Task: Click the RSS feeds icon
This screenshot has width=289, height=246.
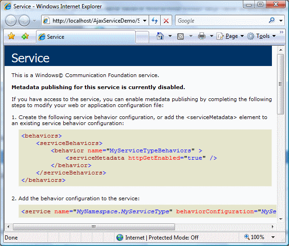Action: [x=181, y=36]
